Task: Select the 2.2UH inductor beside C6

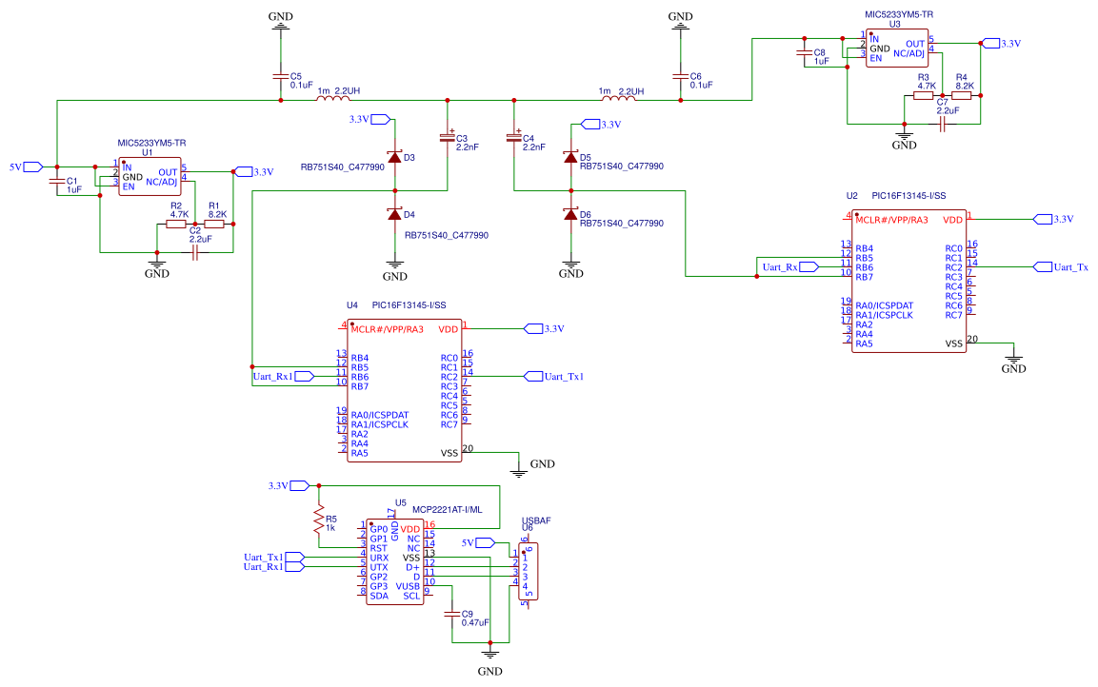Action: (620, 99)
